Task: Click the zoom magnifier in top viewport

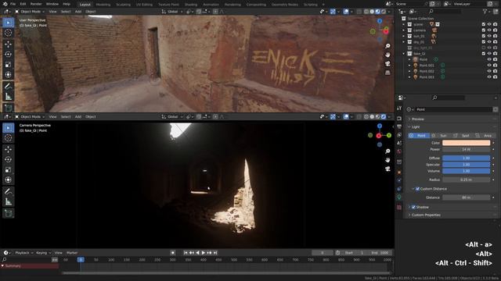Action: click(387, 46)
